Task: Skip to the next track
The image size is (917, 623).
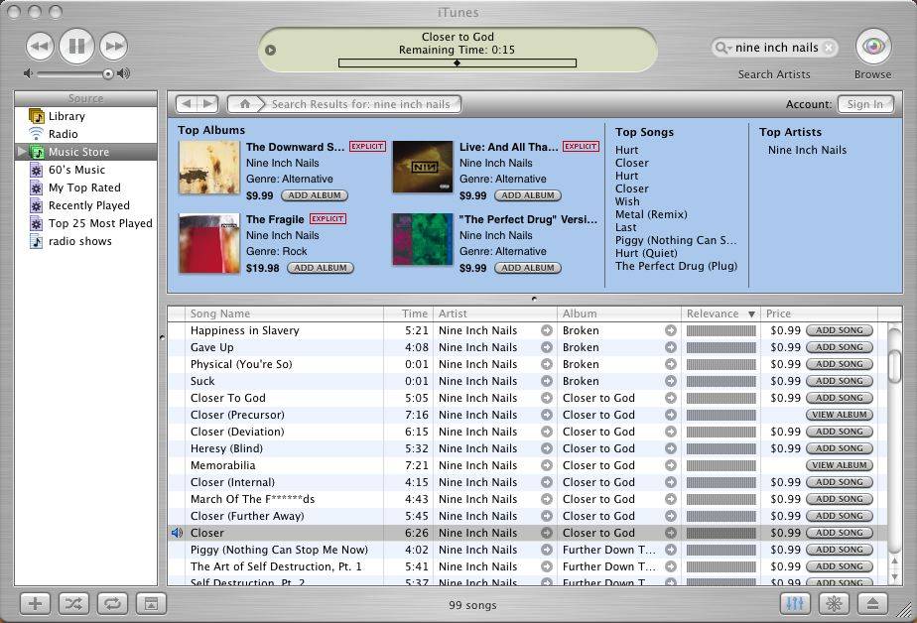Action: tap(113, 48)
